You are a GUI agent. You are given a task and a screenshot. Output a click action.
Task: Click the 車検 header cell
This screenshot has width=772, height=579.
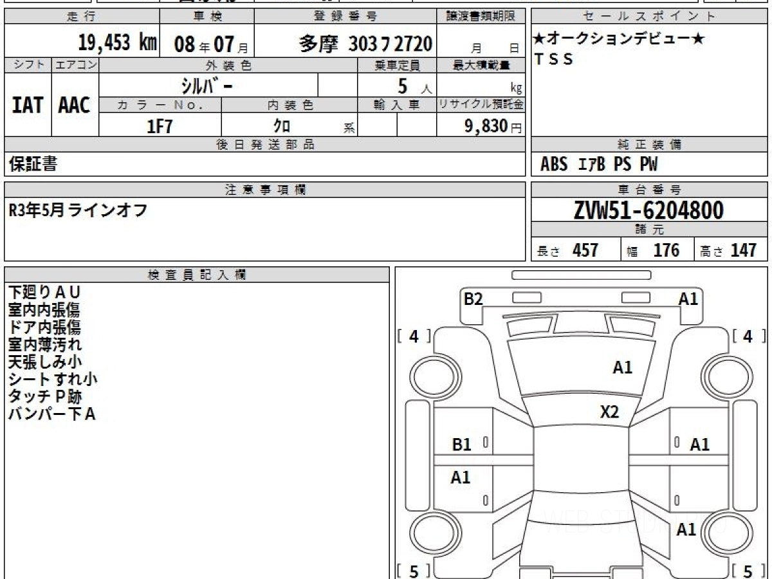[x=207, y=17]
